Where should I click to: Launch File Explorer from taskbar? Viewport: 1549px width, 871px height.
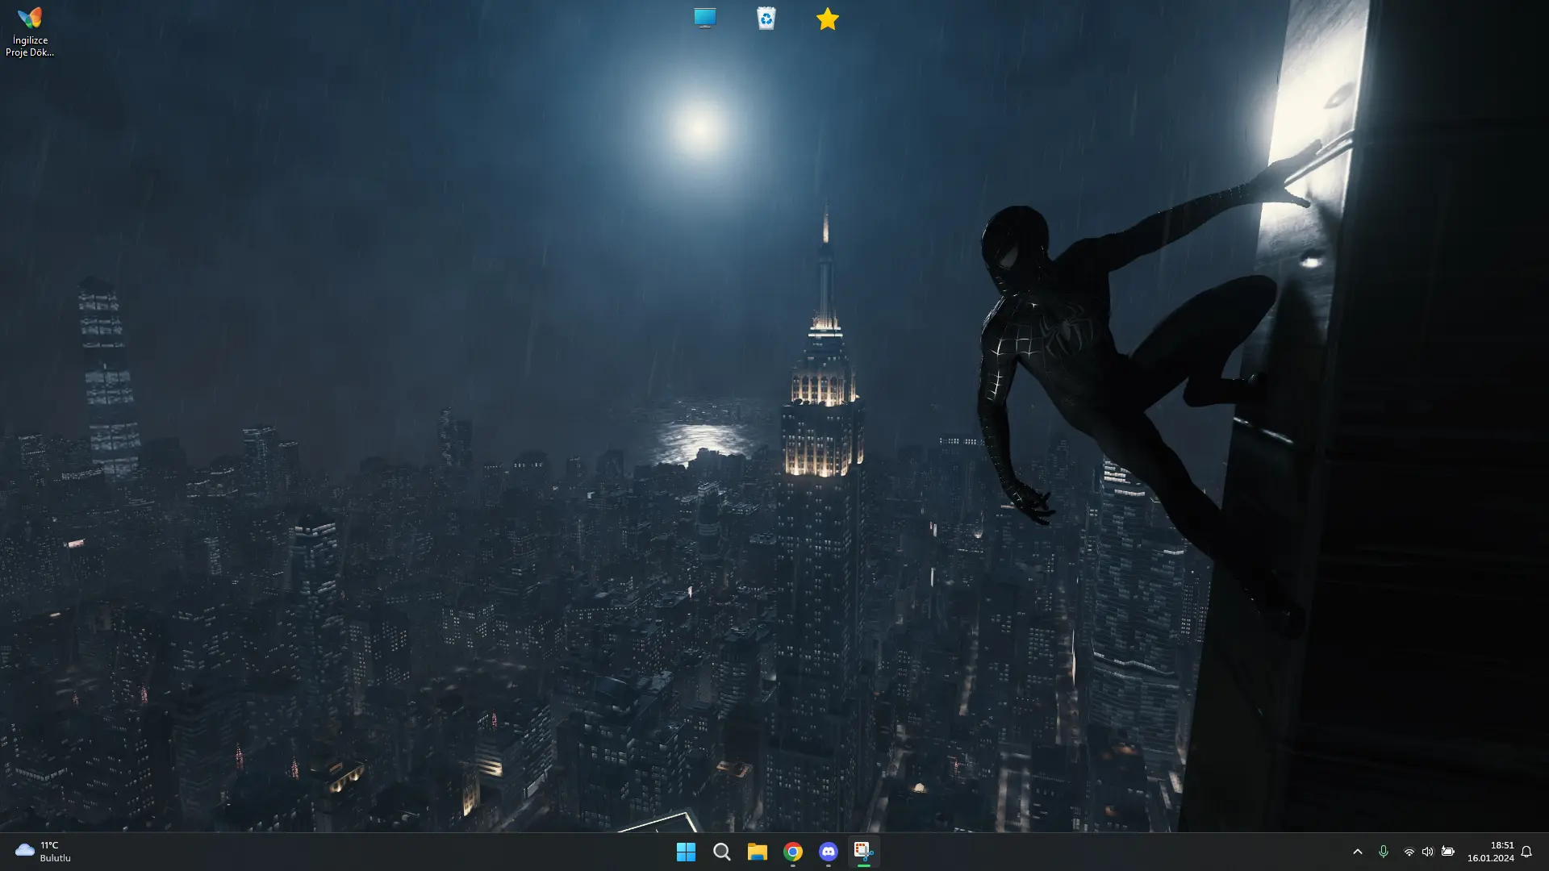coord(757,852)
